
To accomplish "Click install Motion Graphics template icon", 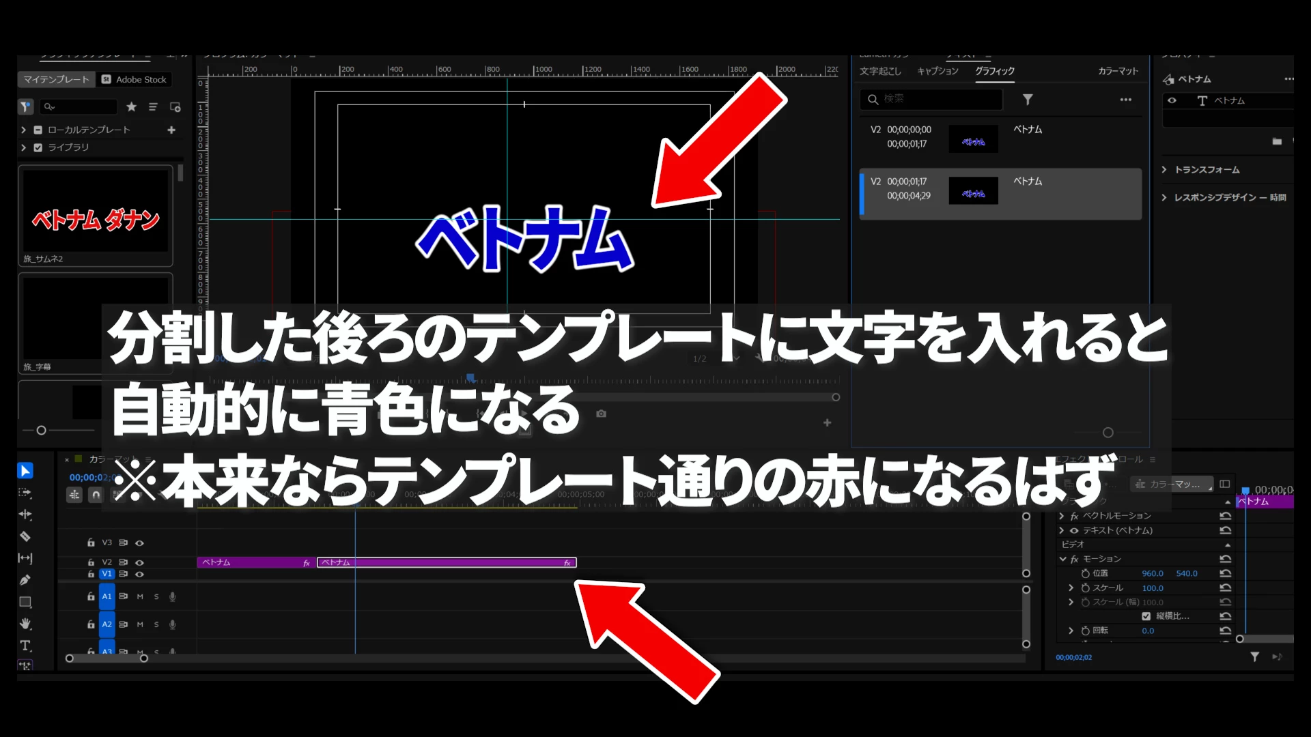I will [175, 106].
